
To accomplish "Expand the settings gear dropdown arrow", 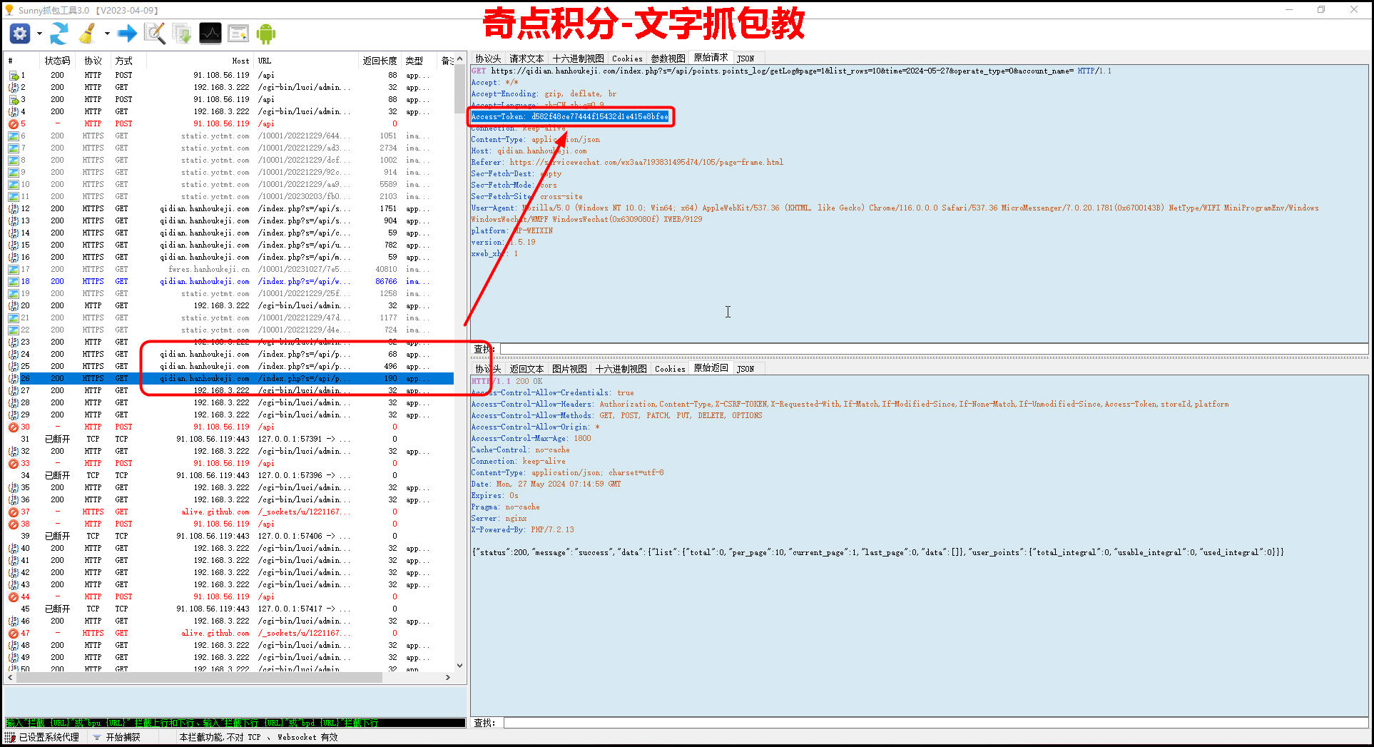I will [x=39, y=34].
